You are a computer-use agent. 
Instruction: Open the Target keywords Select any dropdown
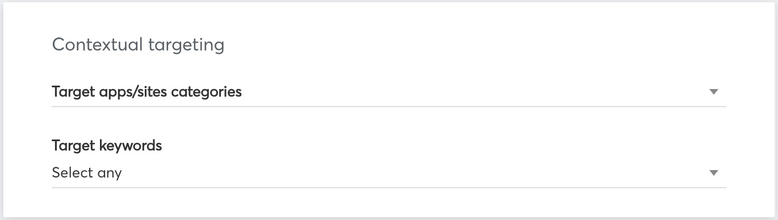388,173
